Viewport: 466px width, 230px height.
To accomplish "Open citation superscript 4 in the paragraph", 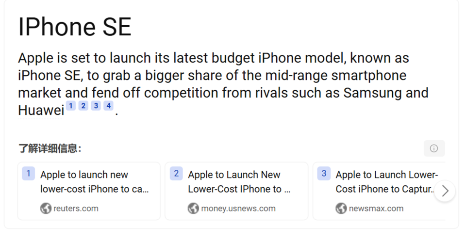I will [108, 106].
